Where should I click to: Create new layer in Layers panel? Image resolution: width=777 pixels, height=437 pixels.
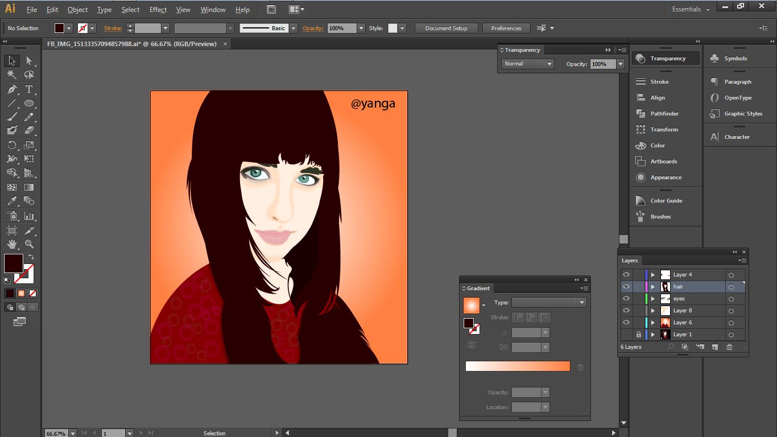point(714,347)
